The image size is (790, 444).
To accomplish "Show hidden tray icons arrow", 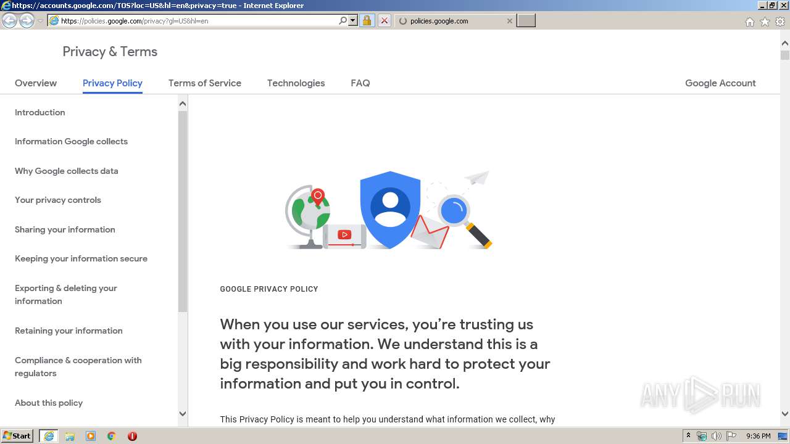I will tap(689, 436).
